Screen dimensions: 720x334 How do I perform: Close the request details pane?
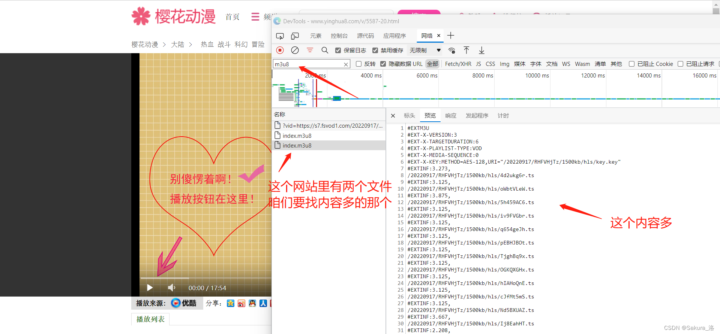(x=393, y=116)
